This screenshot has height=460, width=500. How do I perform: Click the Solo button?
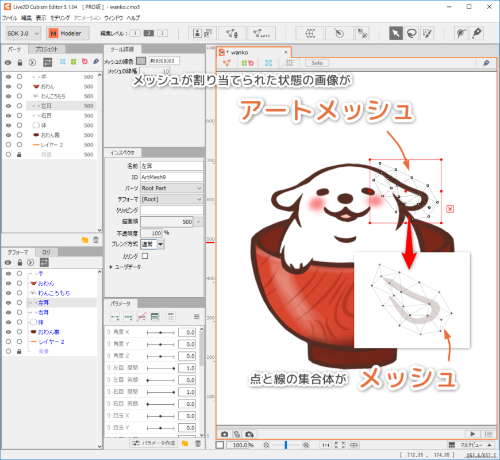pyautogui.click(x=317, y=63)
